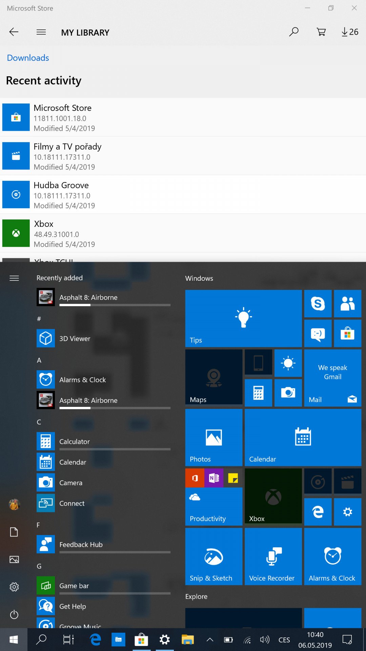Open Camera from app list
The width and height of the screenshot is (366, 651).
[x=103, y=483]
